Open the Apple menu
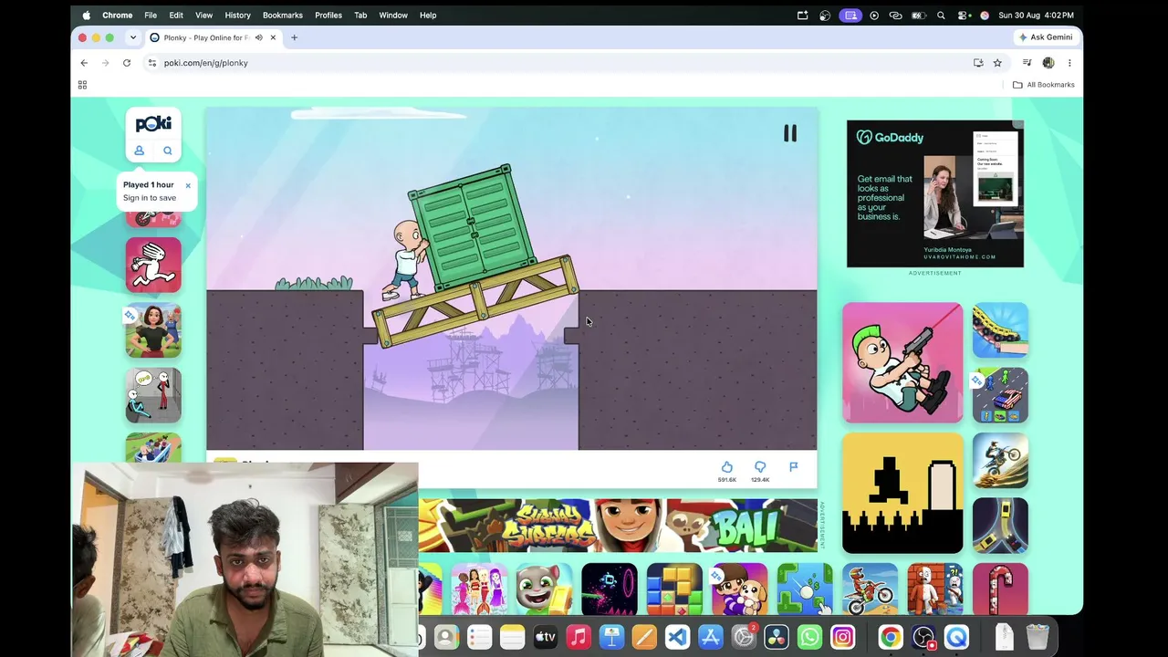Viewport: 1168px width, 657px height. click(87, 15)
